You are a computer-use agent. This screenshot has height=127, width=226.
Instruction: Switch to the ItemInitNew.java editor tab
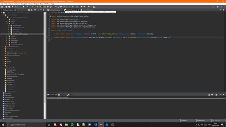[x=87, y=10]
